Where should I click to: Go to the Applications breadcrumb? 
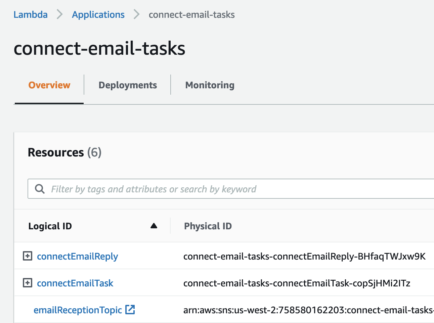(98, 15)
